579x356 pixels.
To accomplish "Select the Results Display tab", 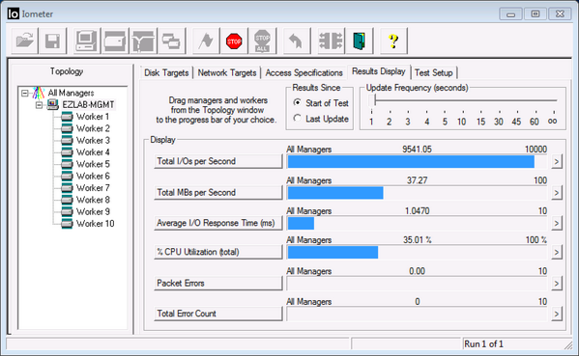I will [x=379, y=71].
